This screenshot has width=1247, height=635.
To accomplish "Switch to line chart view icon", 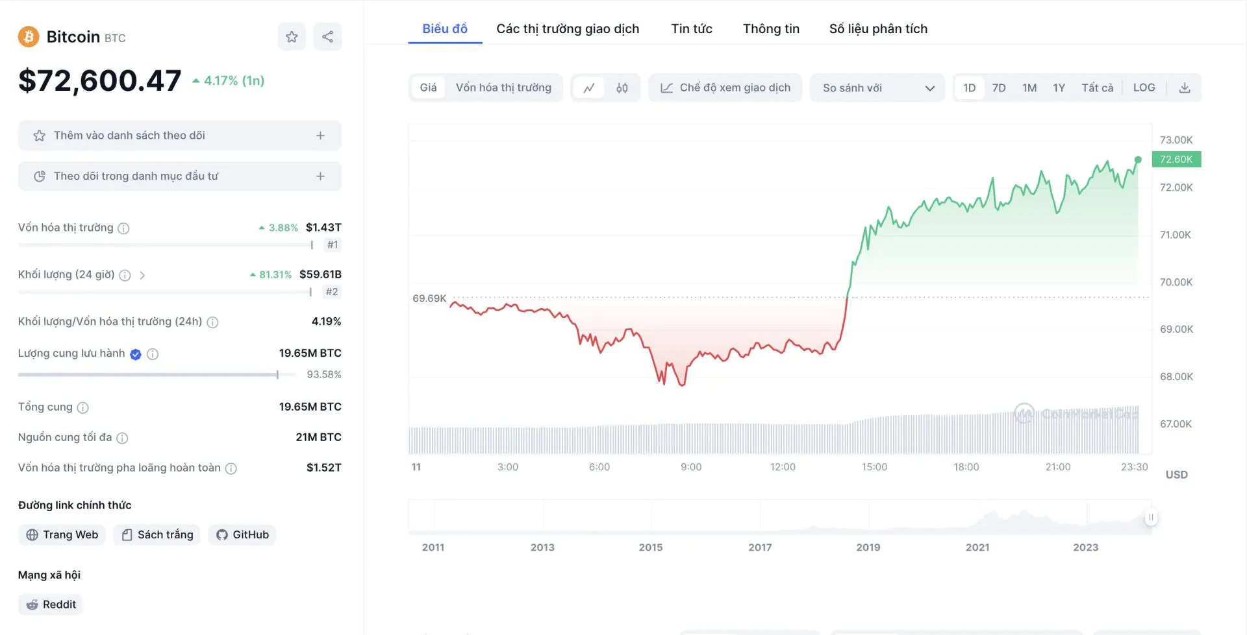I will (x=589, y=88).
